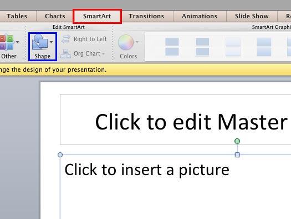This screenshot has width=291, height=219.
Task: Switch to the Slide Show tab
Action: pyautogui.click(x=252, y=16)
